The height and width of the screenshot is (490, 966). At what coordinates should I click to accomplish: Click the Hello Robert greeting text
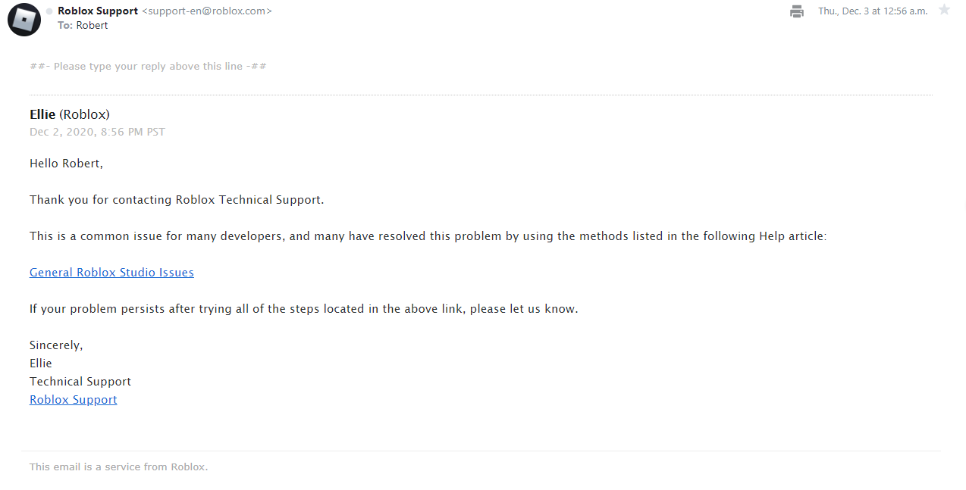click(66, 164)
